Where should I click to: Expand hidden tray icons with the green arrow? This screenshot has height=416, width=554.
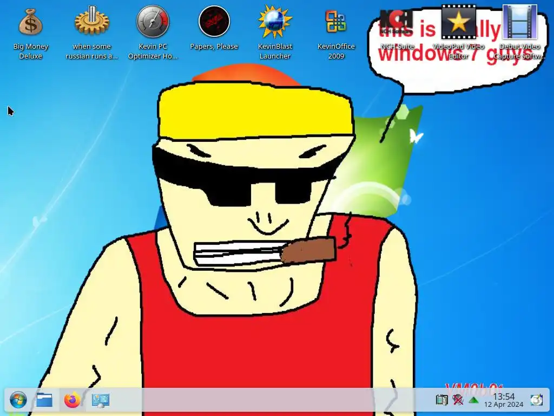point(474,400)
